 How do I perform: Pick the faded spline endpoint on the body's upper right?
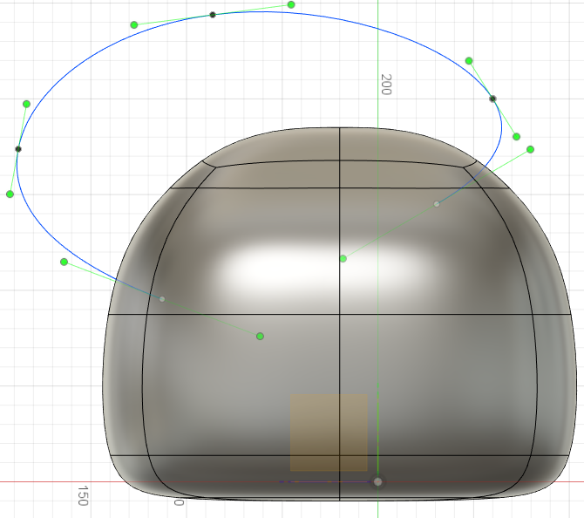pyautogui.click(x=437, y=204)
